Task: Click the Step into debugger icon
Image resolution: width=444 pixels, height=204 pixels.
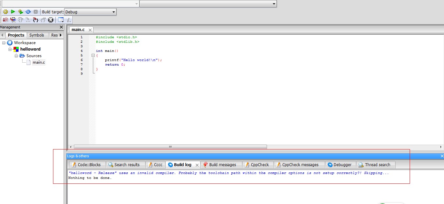Action: tap(21, 20)
